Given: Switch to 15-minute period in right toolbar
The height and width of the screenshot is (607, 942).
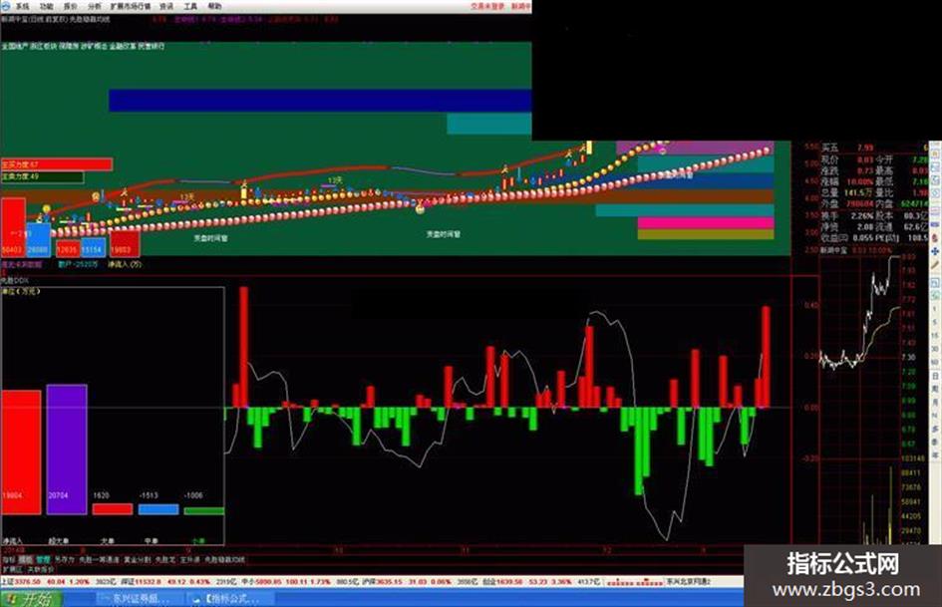Looking at the screenshot, I should click(935, 335).
